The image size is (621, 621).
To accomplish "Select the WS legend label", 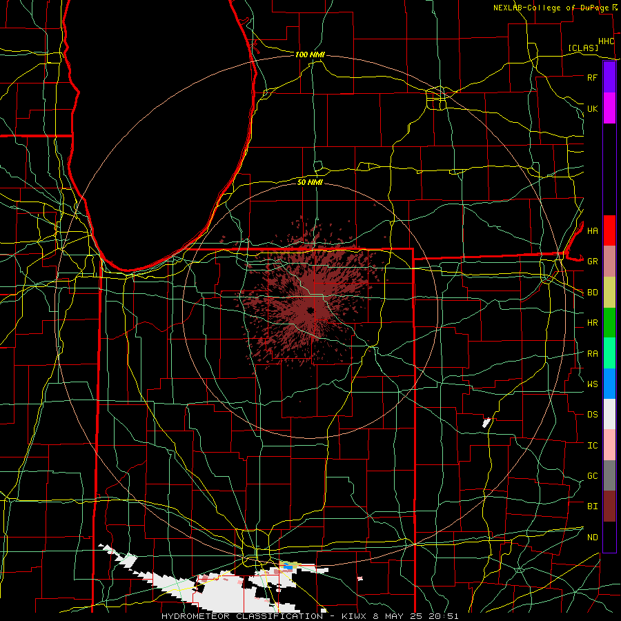I will [592, 384].
